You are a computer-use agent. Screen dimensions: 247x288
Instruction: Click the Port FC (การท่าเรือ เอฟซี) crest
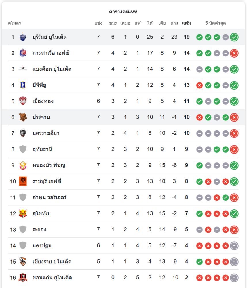23,53
